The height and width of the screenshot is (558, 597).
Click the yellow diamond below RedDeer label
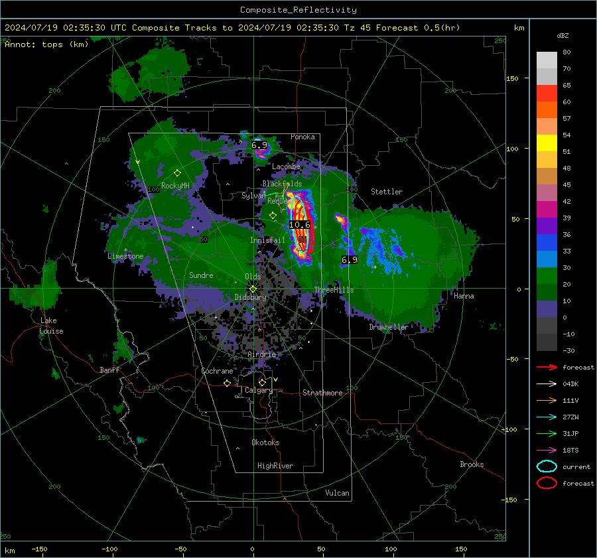273,216
